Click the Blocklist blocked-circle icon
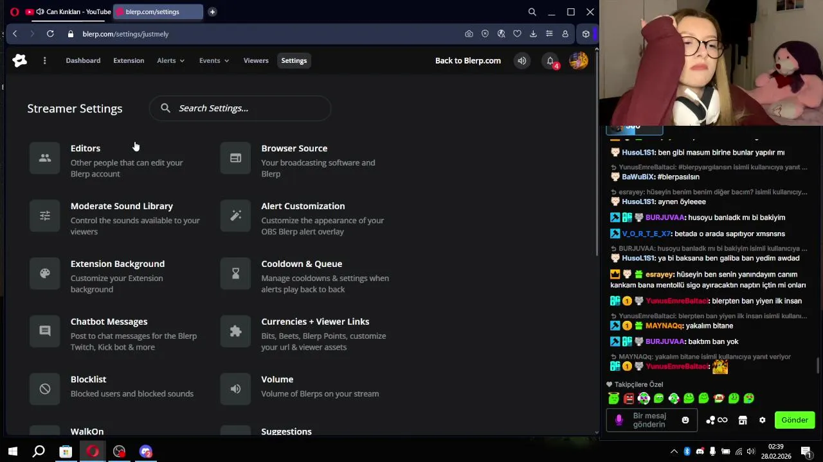 pyautogui.click(x=45, y=389)
